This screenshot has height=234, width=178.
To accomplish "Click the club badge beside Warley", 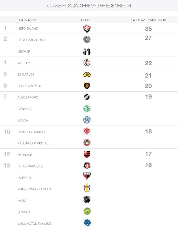I will click(x=87, y=63).
